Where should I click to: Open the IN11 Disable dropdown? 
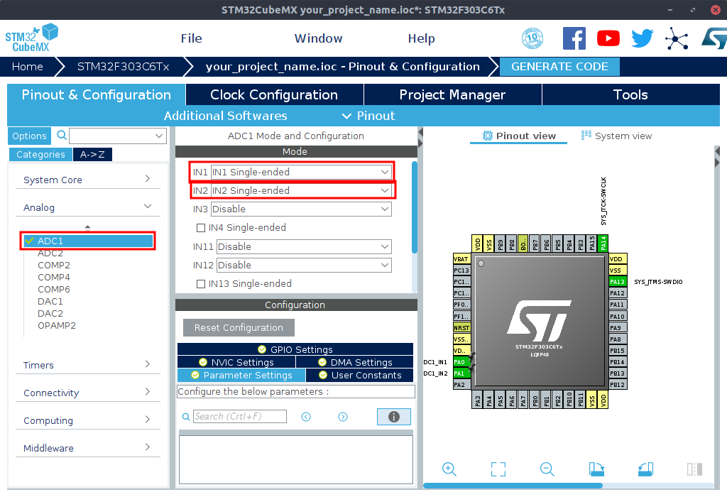pyautogui.click(x=304, y=246)
